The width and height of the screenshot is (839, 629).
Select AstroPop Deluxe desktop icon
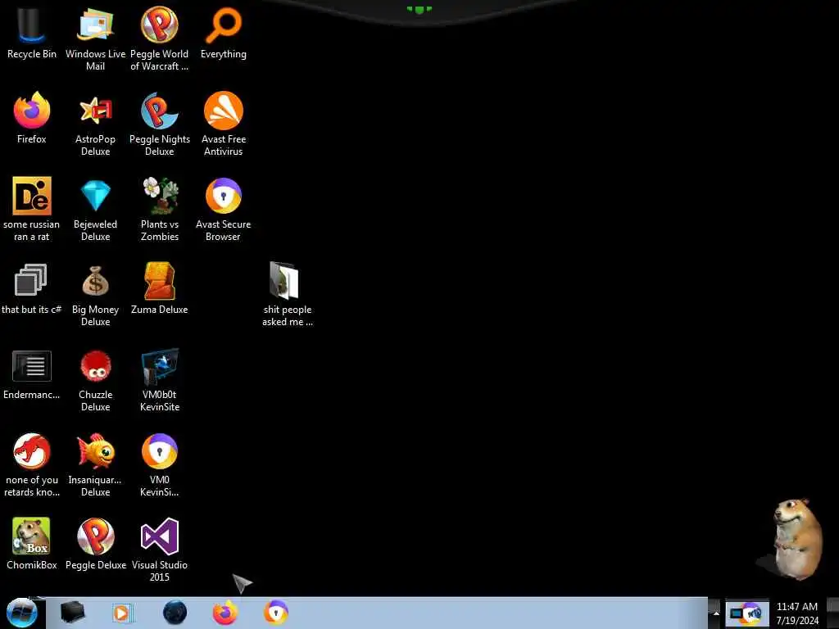[x=95, y=124]
